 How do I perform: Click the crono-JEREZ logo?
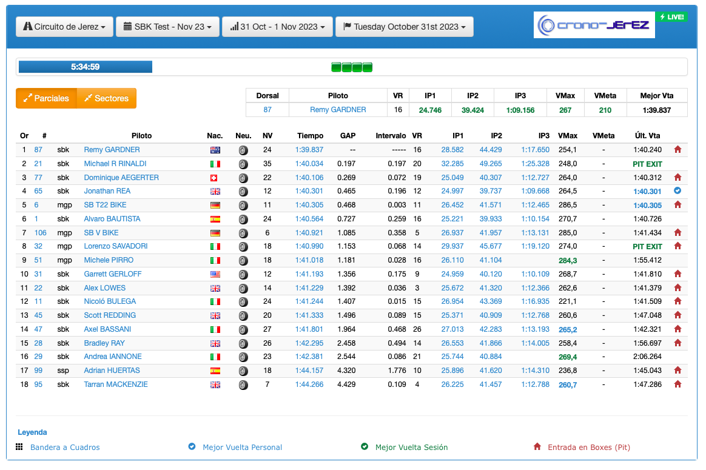coord(594,25)
